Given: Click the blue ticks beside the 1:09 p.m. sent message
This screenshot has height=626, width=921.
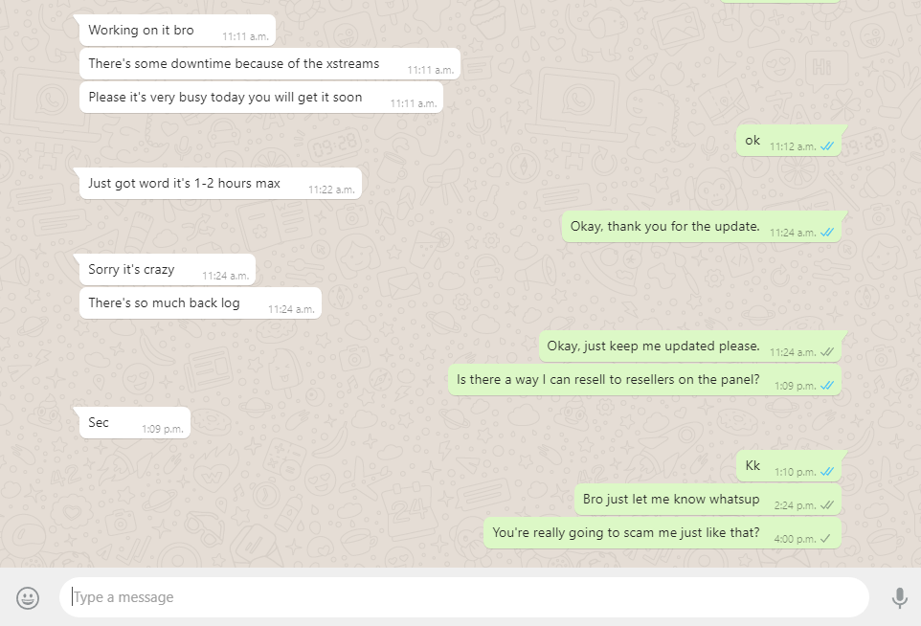Looking at the screenshot, I should click(x=827, y=386).
